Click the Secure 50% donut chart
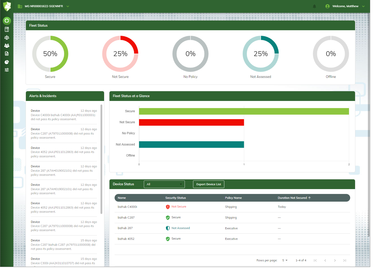373x268 pixels. click(50, 54)
